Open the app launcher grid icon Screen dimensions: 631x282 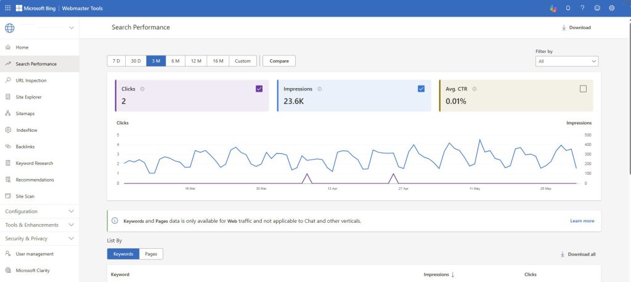tap(7, 8)
